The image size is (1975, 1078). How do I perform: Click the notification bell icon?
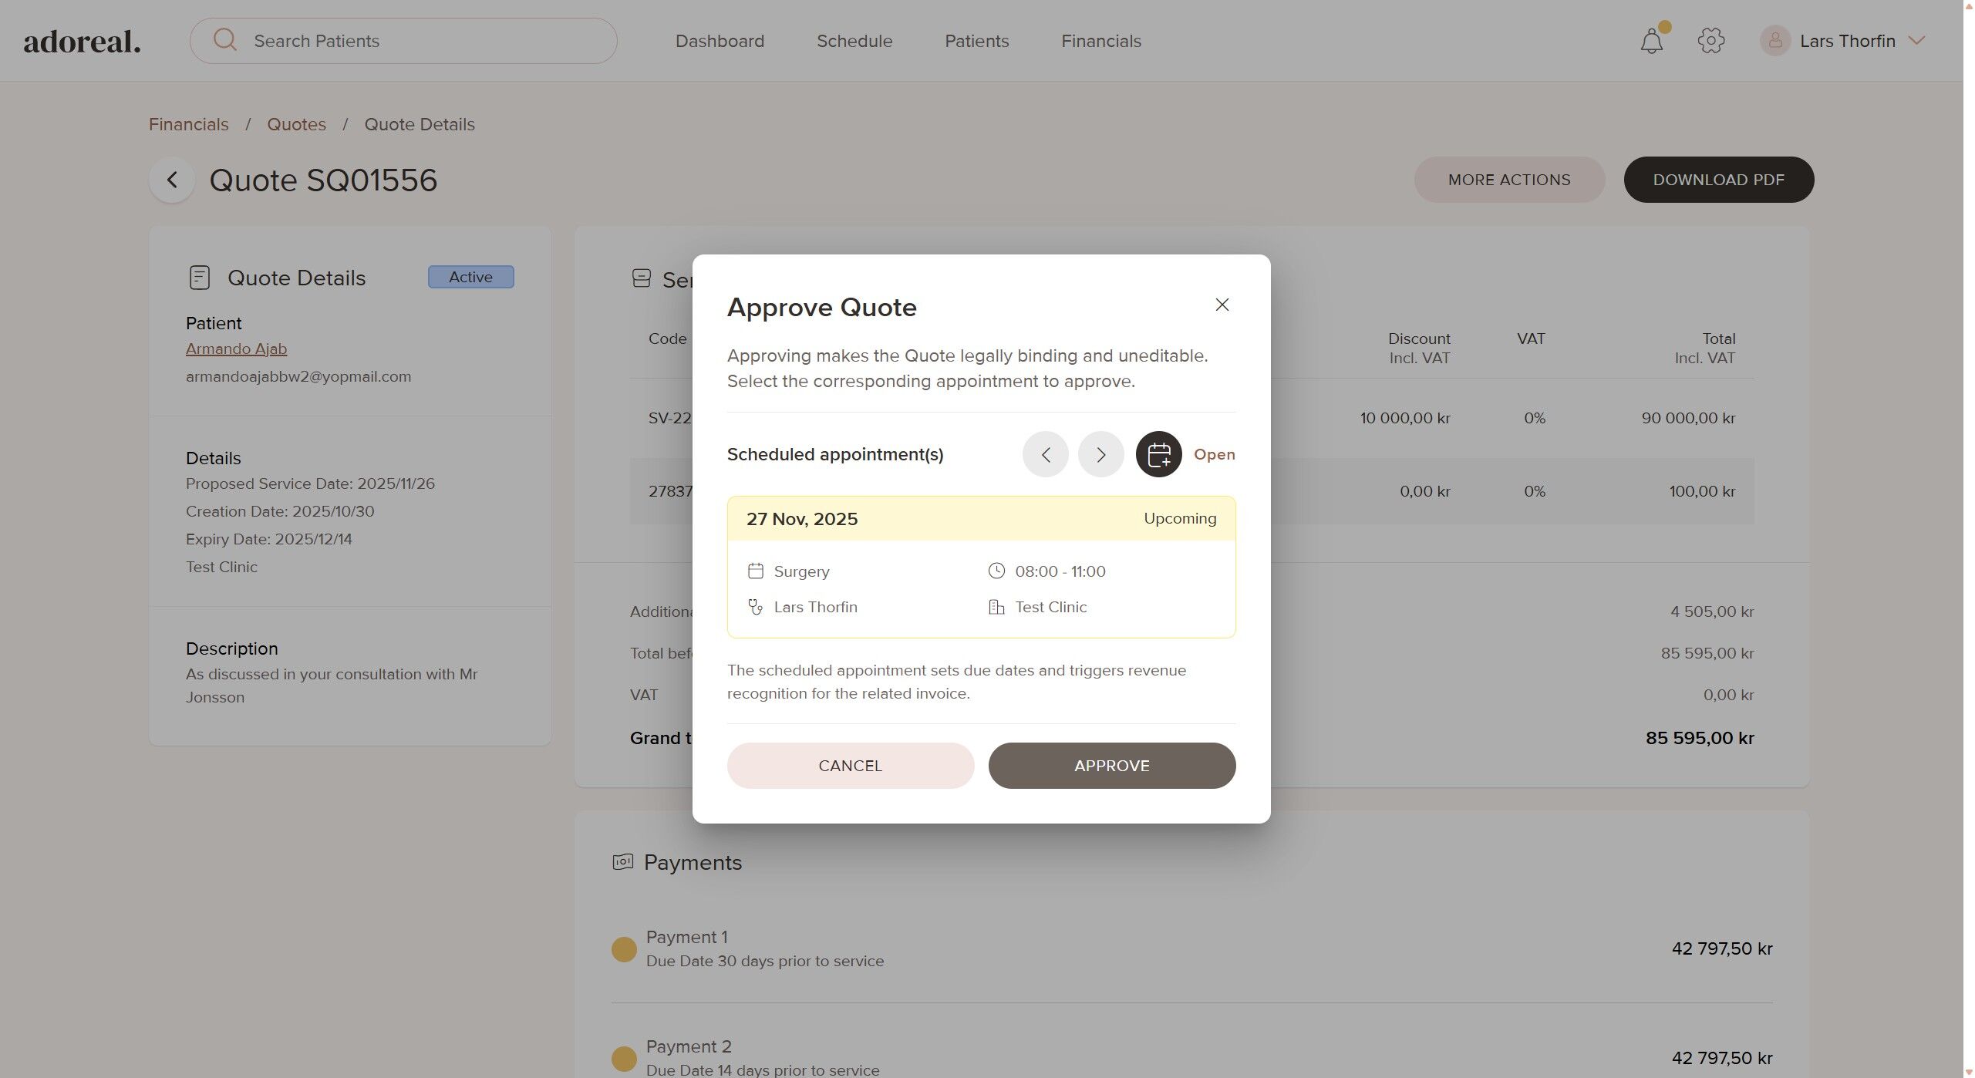point(1651,41)
